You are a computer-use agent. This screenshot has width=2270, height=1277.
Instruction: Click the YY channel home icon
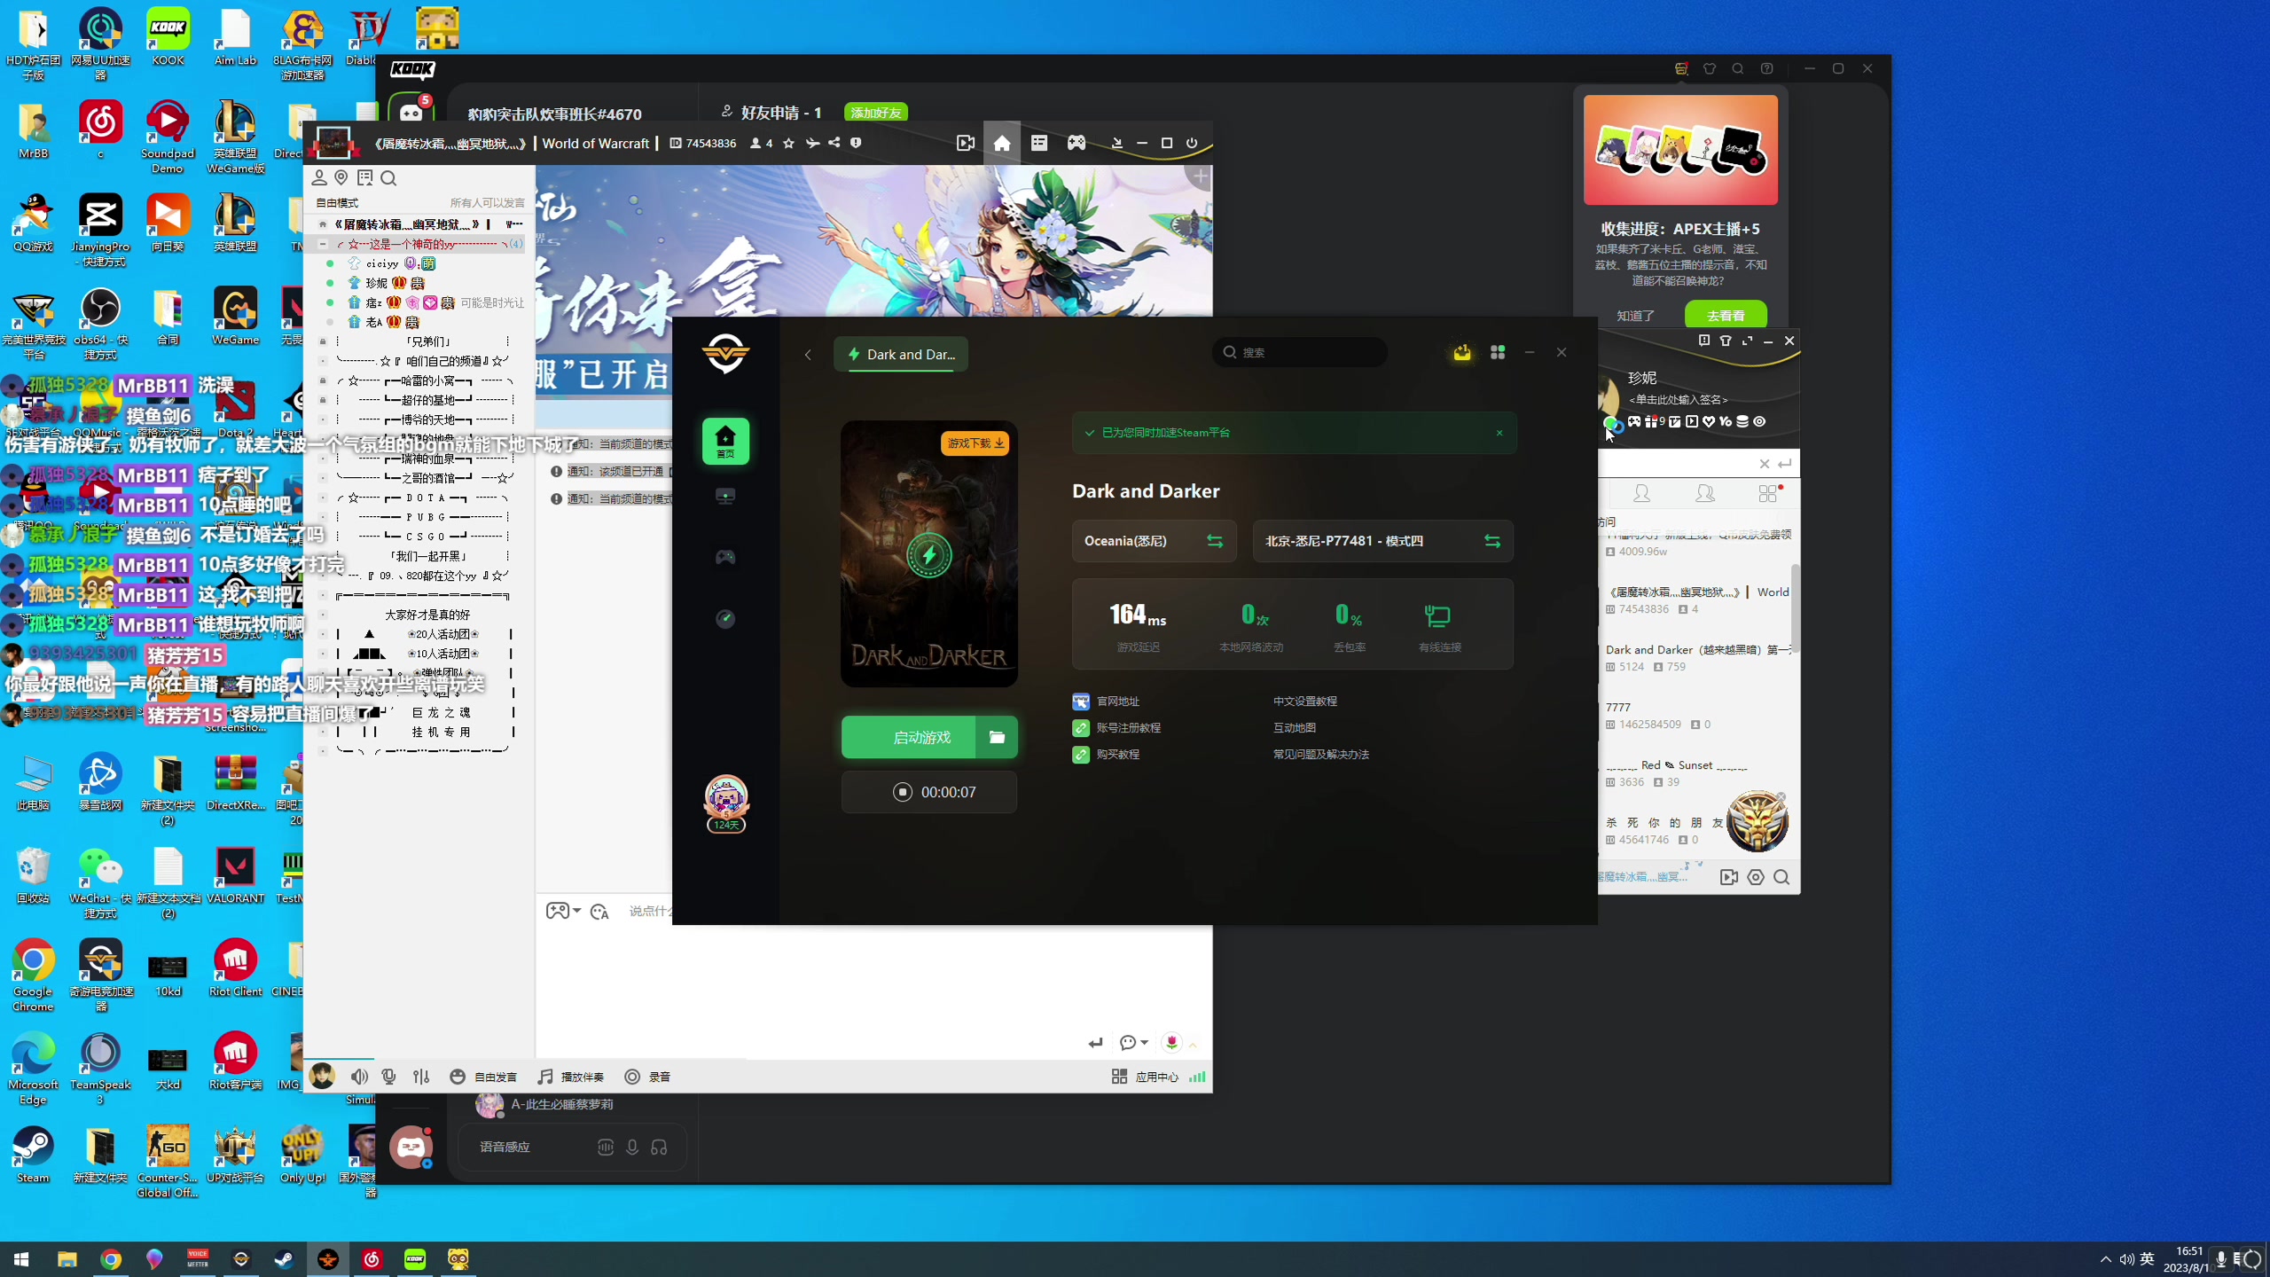coord(1002,143)
